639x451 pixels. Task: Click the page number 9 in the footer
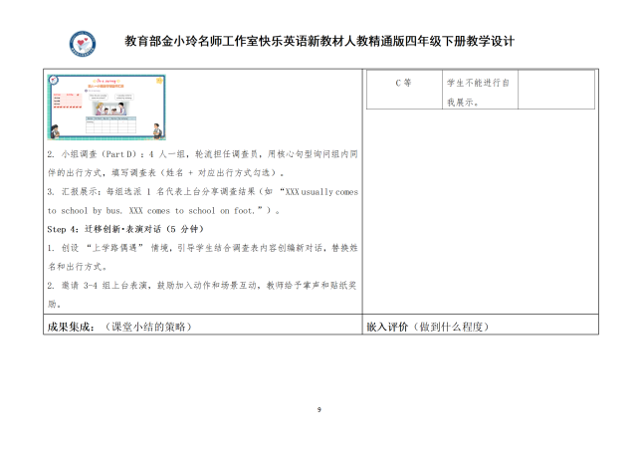[x=319, y=409]
